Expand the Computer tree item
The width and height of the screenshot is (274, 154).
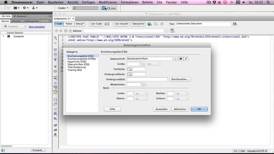tap(3, 36)
